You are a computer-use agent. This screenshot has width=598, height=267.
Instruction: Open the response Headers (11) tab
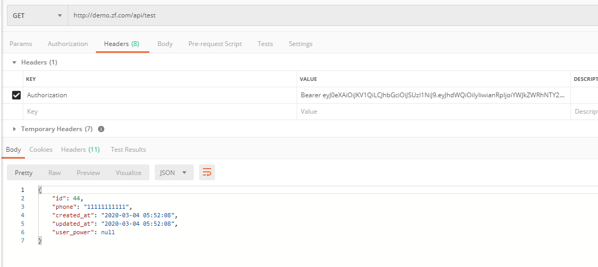pos(81,150)
